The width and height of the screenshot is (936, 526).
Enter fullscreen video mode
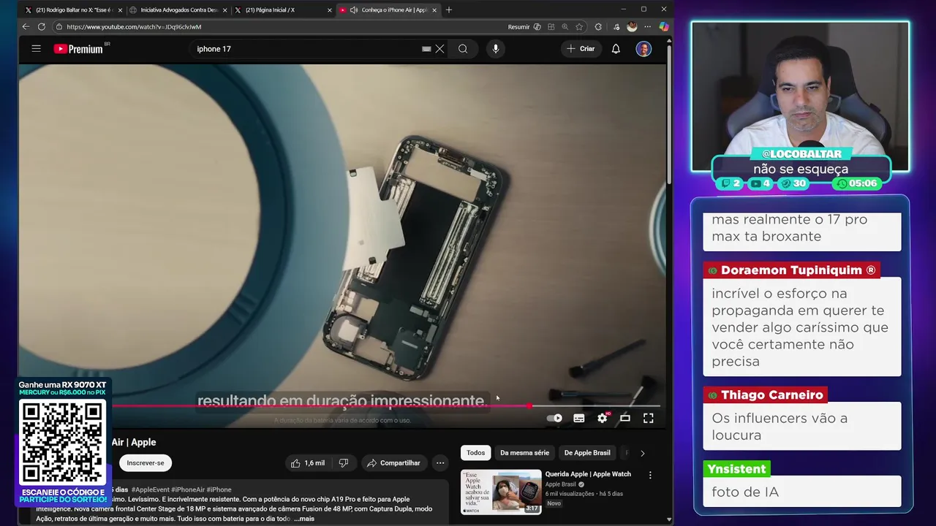648,418
